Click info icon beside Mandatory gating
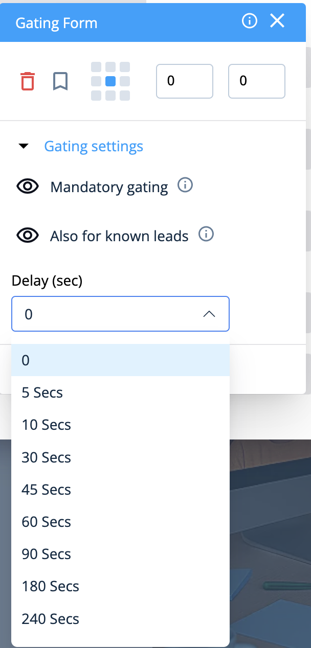The width and height of the screenshot is (311, 648). coord(185,186)
